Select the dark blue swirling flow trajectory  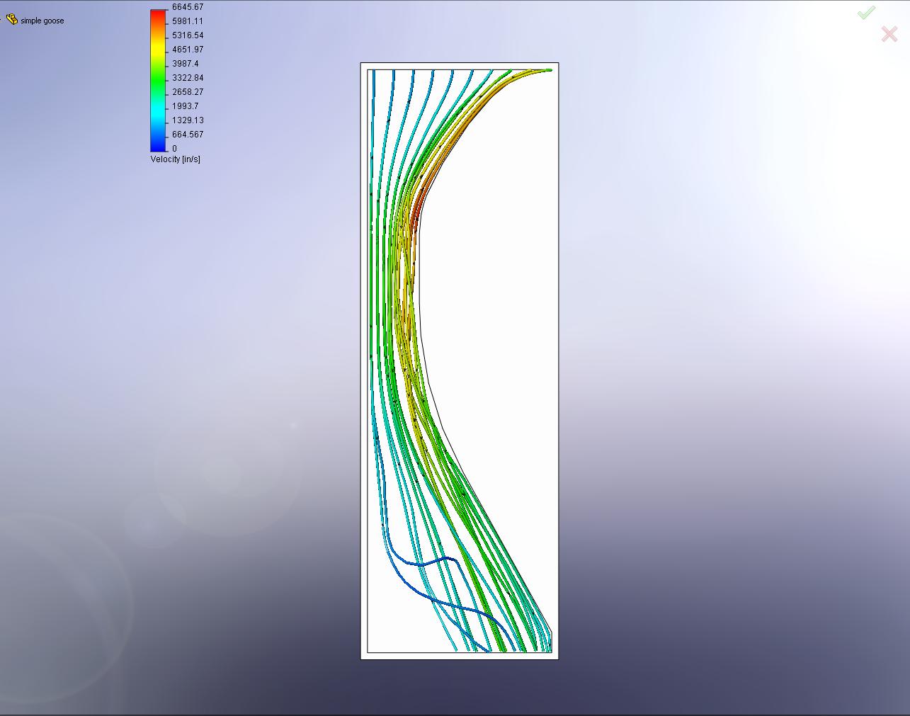pos(425,565)
